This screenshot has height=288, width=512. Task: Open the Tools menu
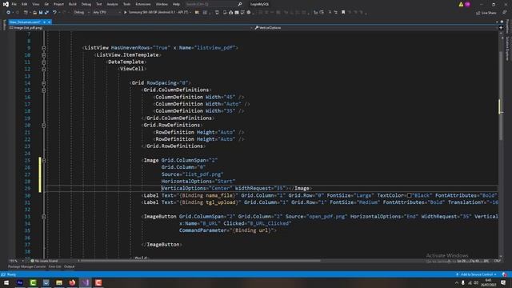[x=126, y=4]
